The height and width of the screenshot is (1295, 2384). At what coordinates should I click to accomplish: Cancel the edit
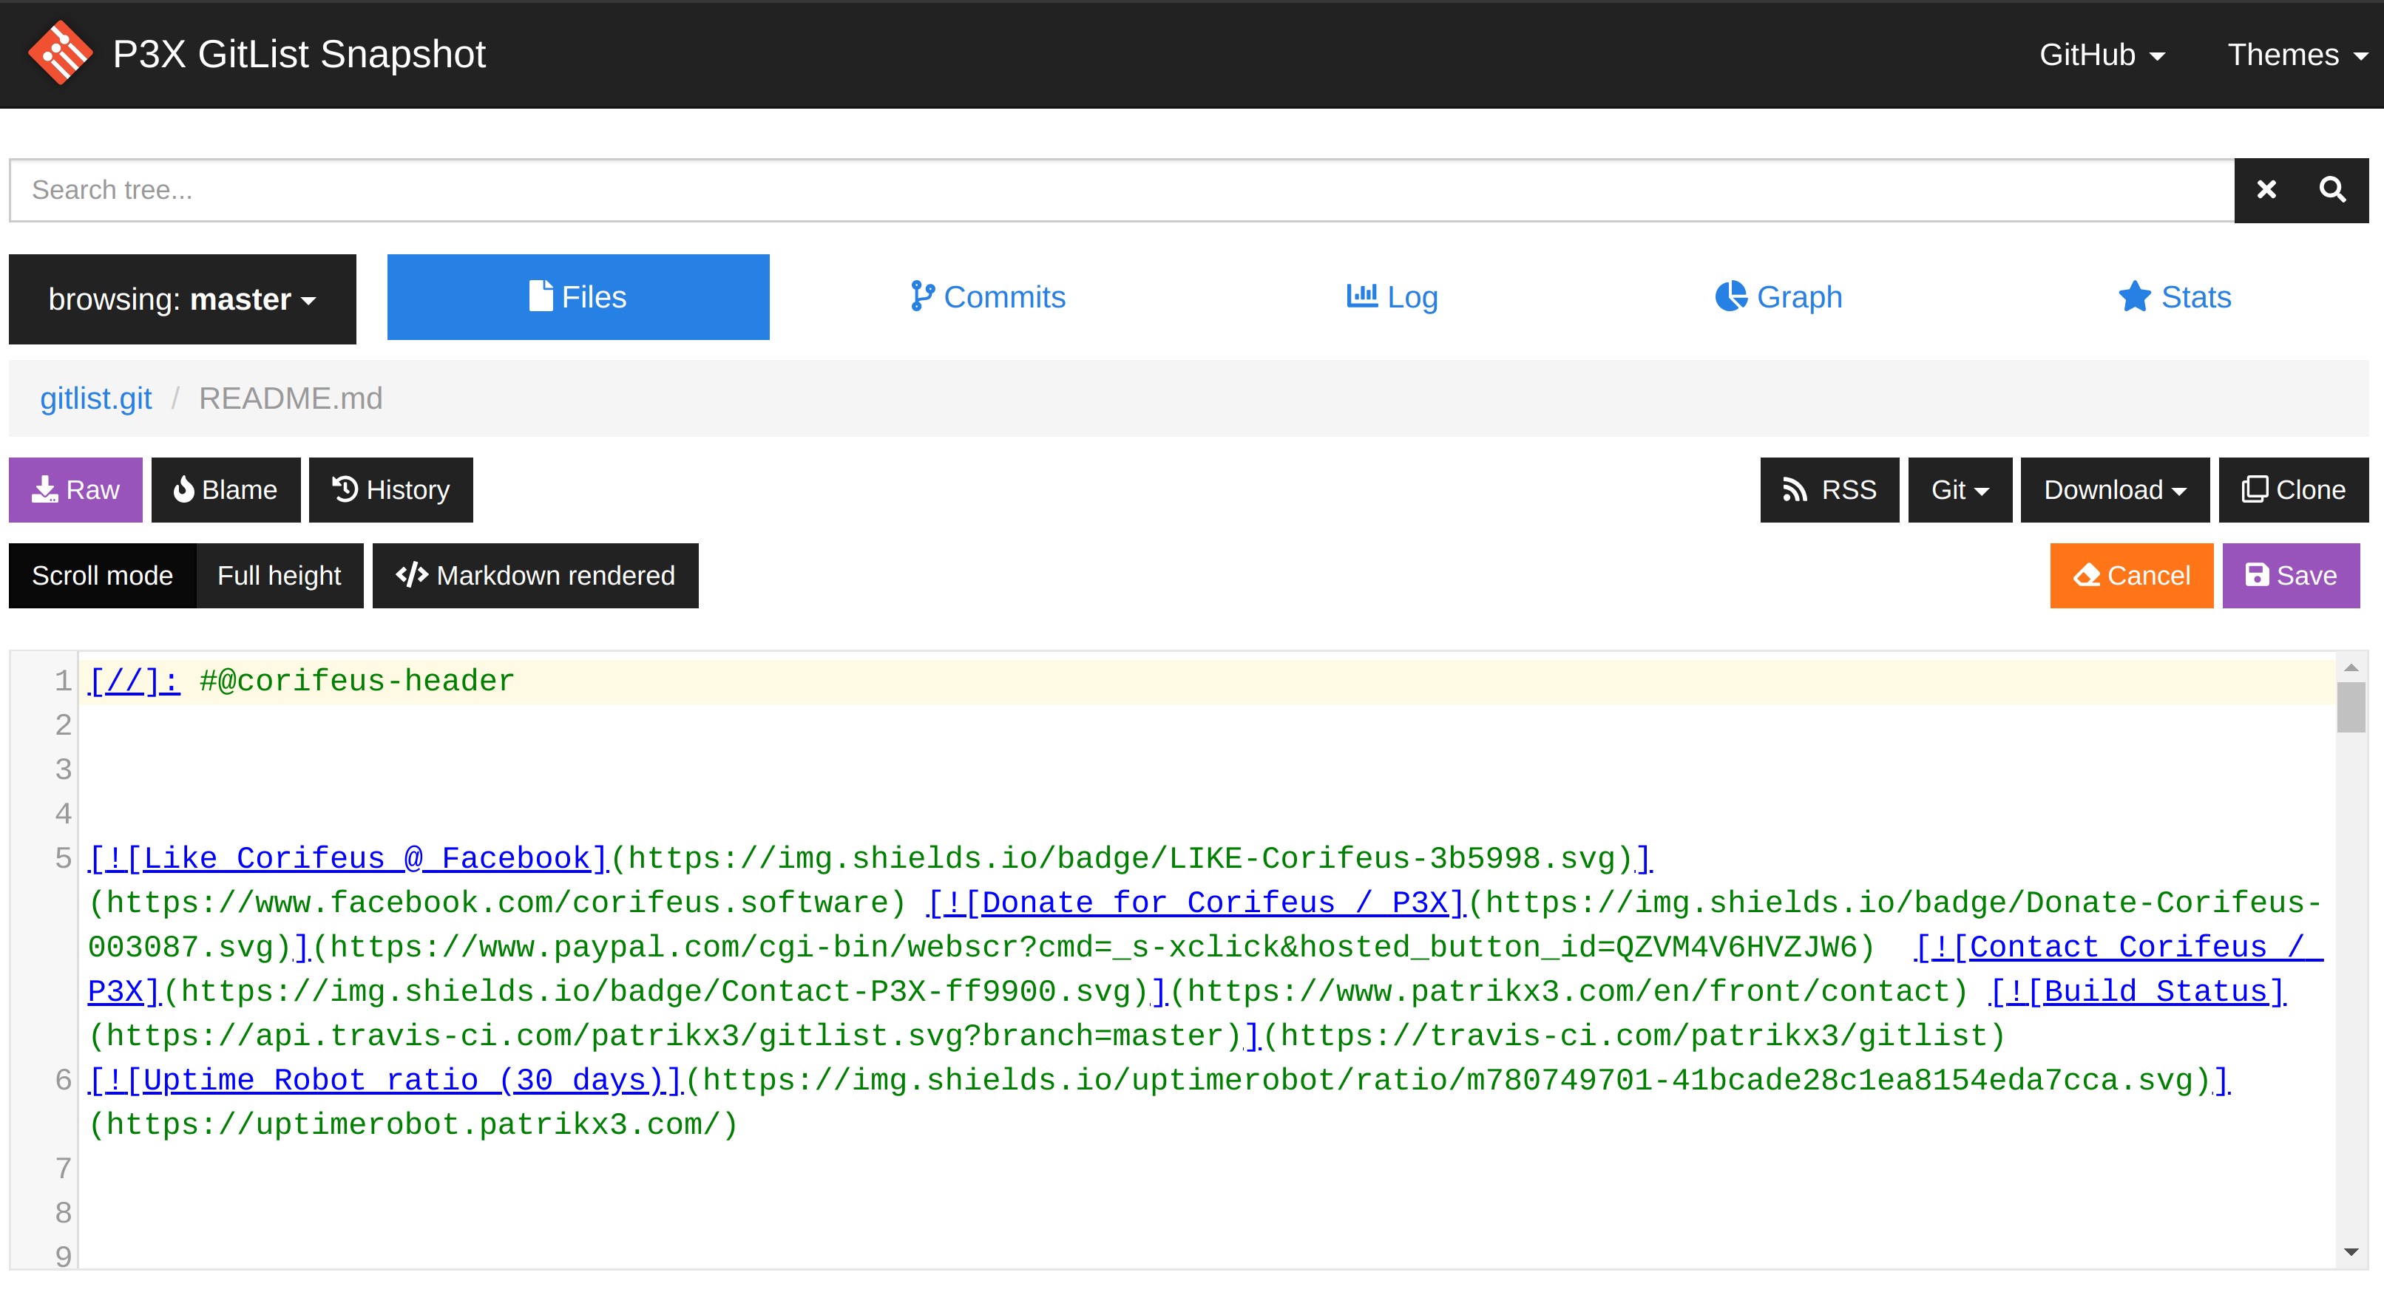(2131, 575)
